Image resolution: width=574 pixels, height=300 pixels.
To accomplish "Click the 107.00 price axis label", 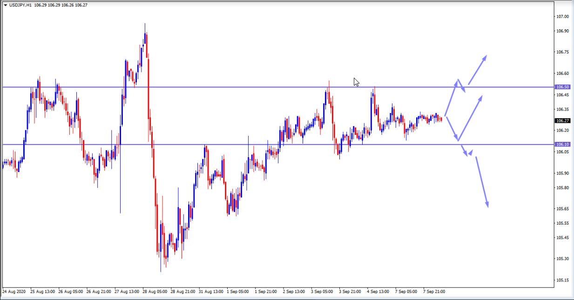I will pyautogui.click(x=562, y=17).
